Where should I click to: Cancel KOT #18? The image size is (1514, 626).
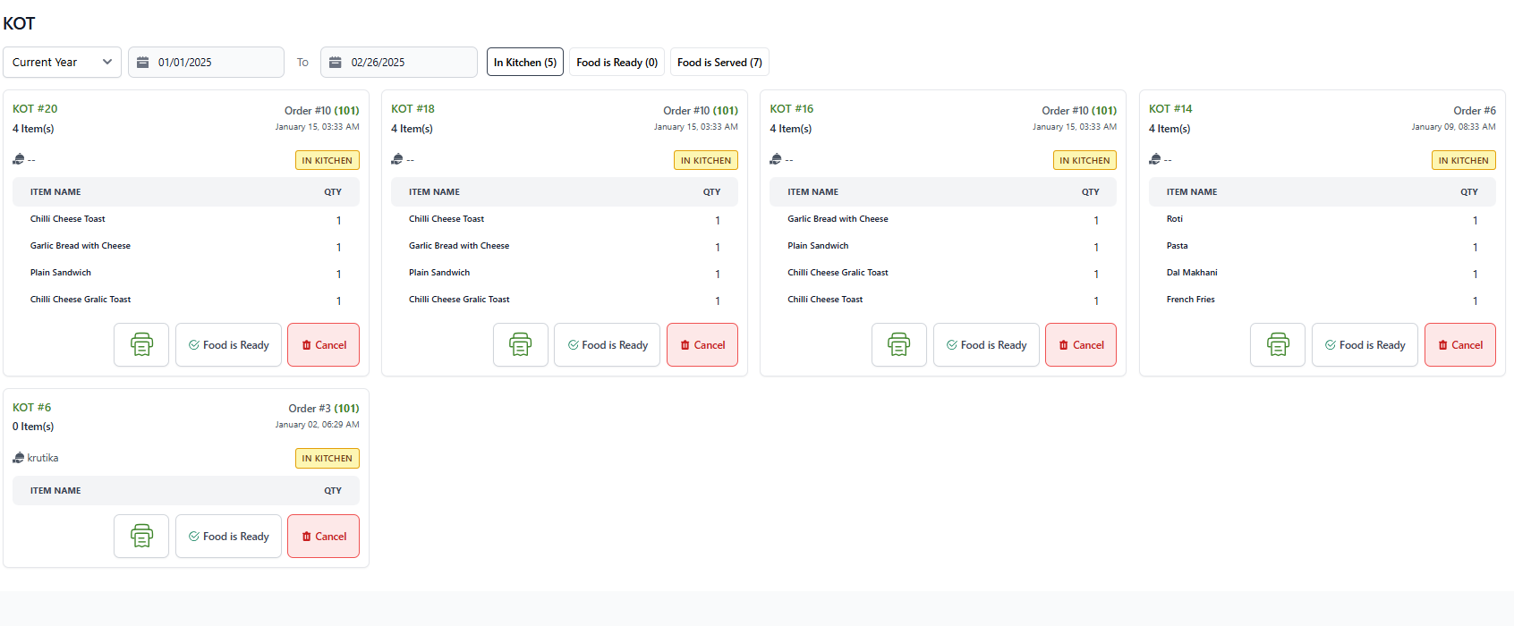[702, 344]
